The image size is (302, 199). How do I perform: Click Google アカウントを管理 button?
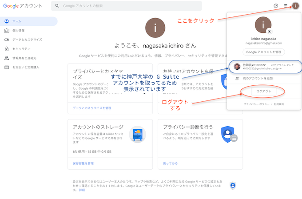tap(264, 52)
